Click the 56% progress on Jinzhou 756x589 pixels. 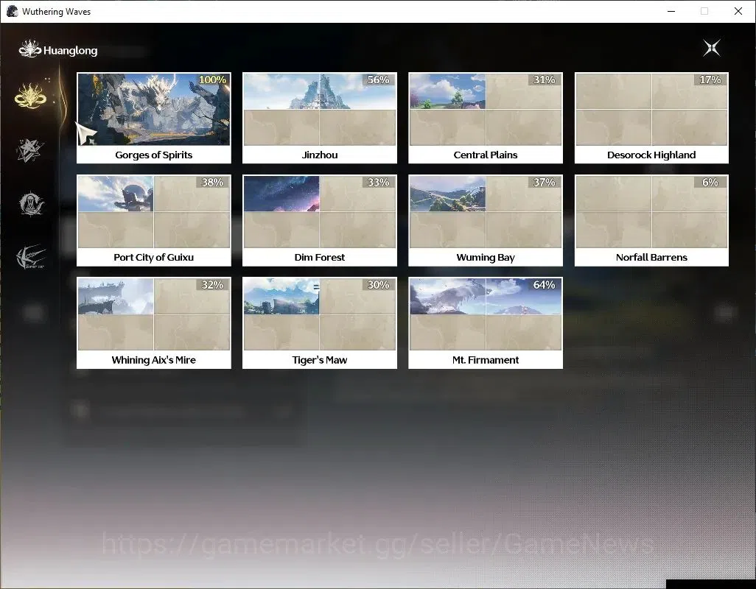click(x=379, y=80)
